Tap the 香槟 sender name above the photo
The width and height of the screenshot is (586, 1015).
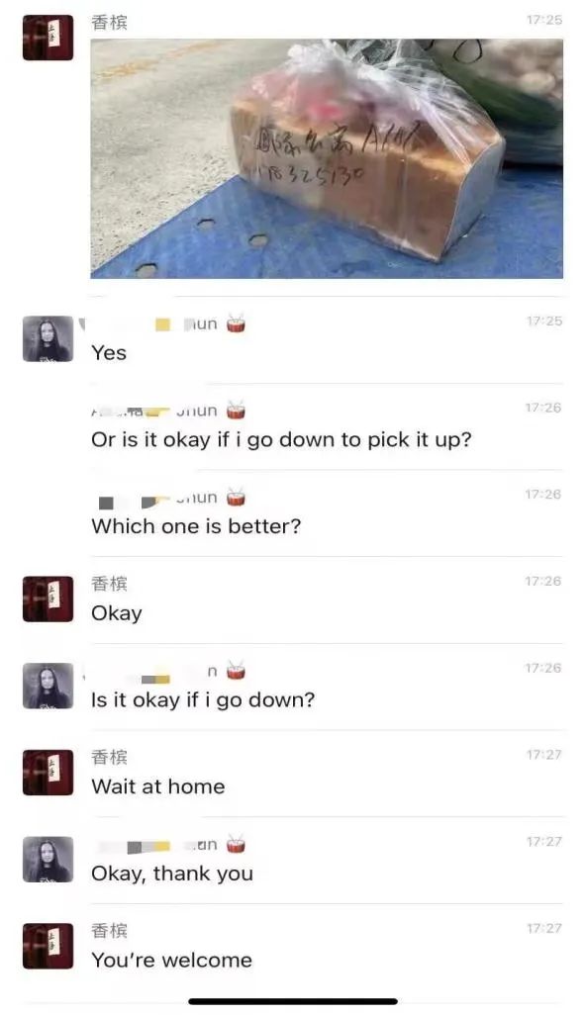pos(110,22)
